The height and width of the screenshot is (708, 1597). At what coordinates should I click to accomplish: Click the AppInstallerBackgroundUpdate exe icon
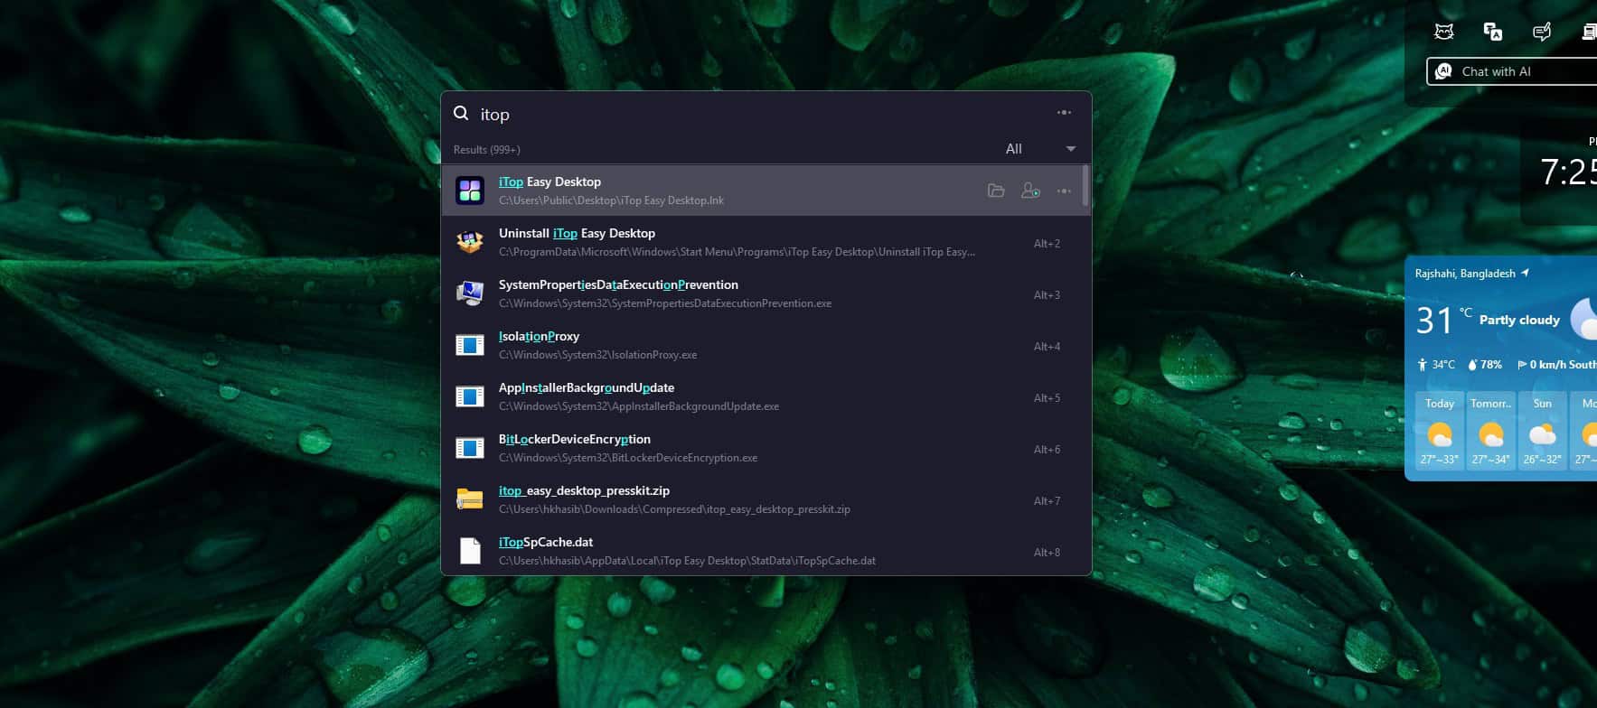[x=470, y=396]
